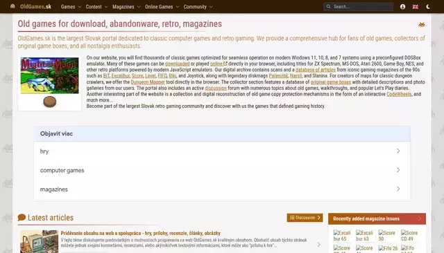444x253 pixels.
Task: Open the Fifo 26 magazine thumbnail
Action: pos(388,248)
